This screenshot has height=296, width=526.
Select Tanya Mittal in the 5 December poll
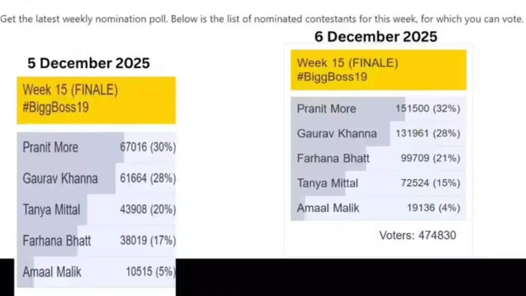51,210
